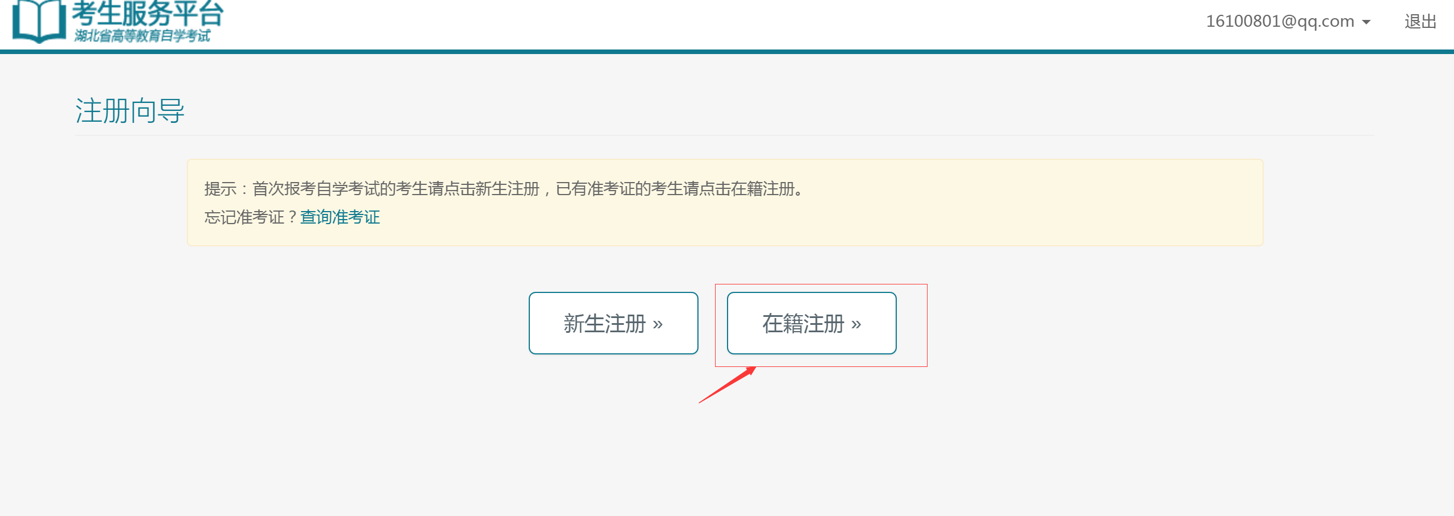Click the yellow hint box background
The image size is (1454, 516).
point(1026,216)
